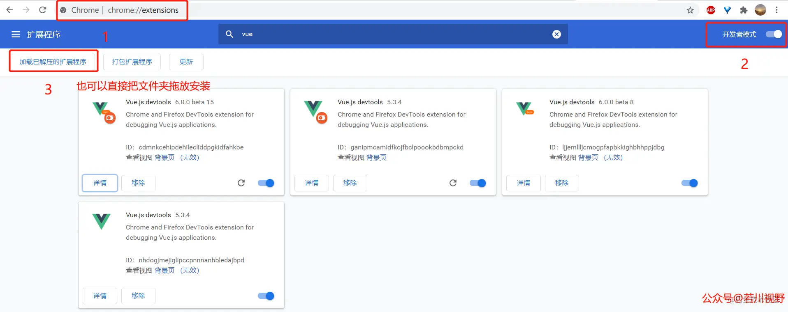The image size is (788, 312).
Task: Reload the page with the refresh icon
Action: (43, 10)
